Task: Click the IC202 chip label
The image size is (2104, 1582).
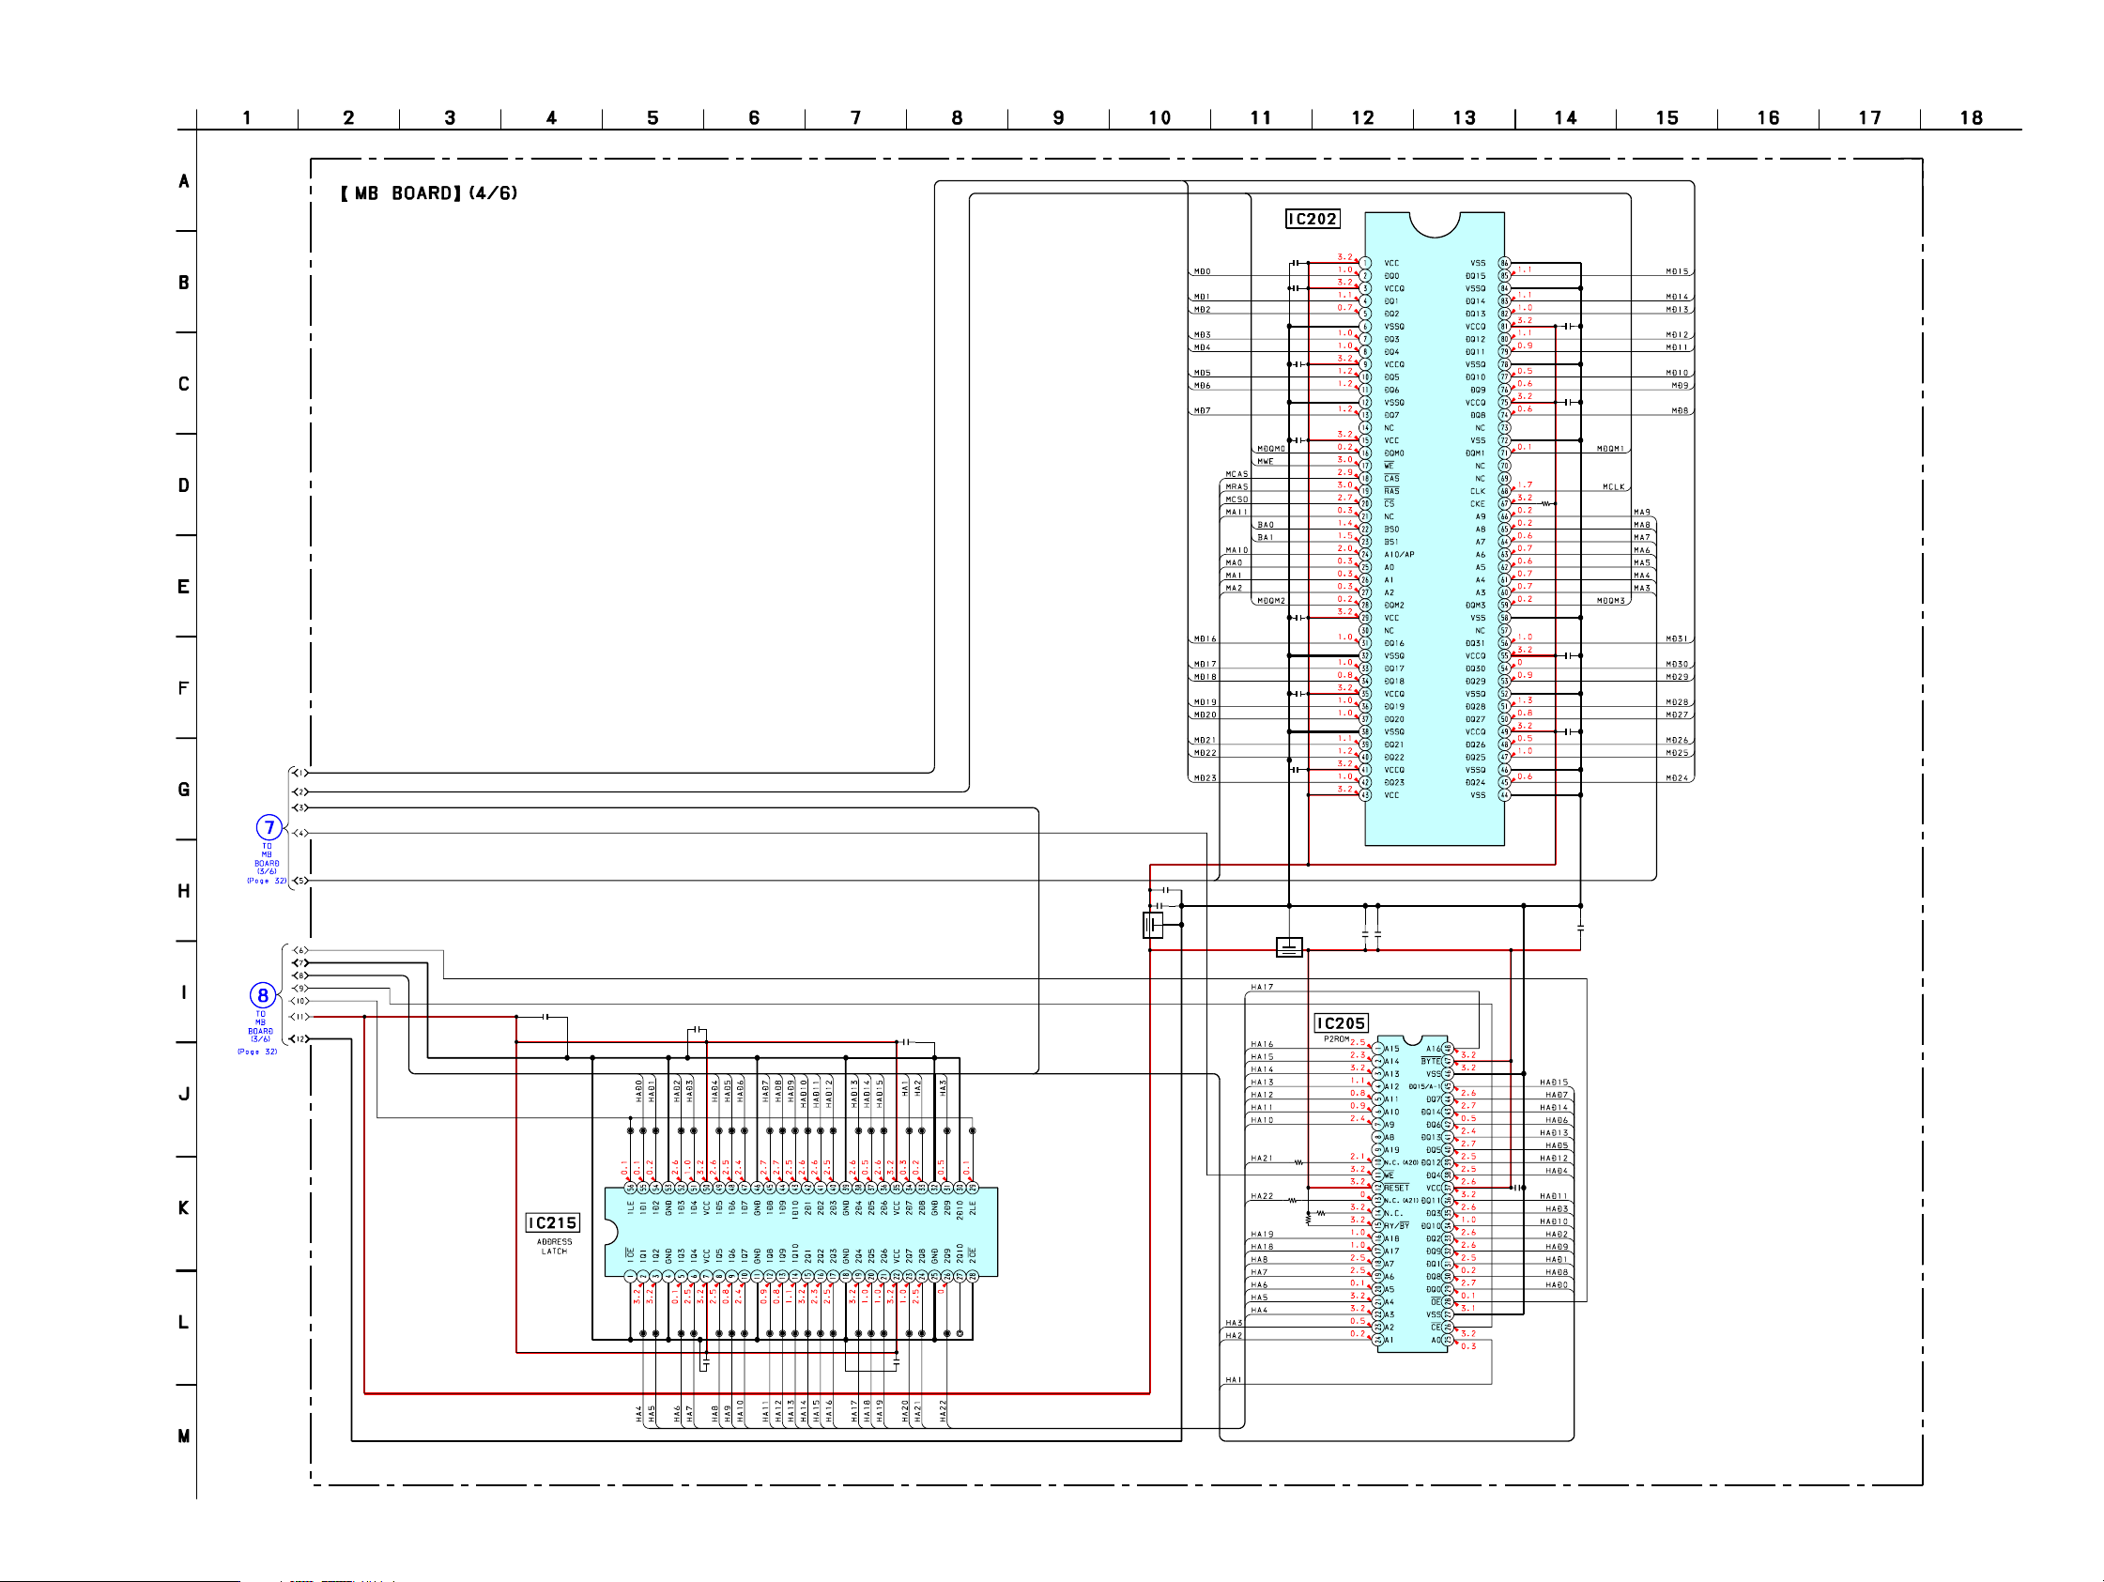Action: [x=1312, y=219]
